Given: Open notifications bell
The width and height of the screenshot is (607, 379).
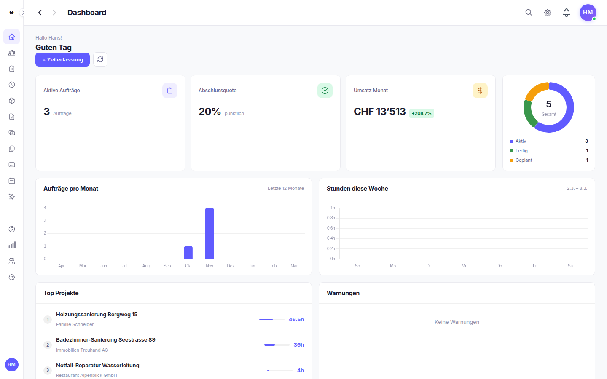Looking at the screenshot, I should (x=567, y=13).
